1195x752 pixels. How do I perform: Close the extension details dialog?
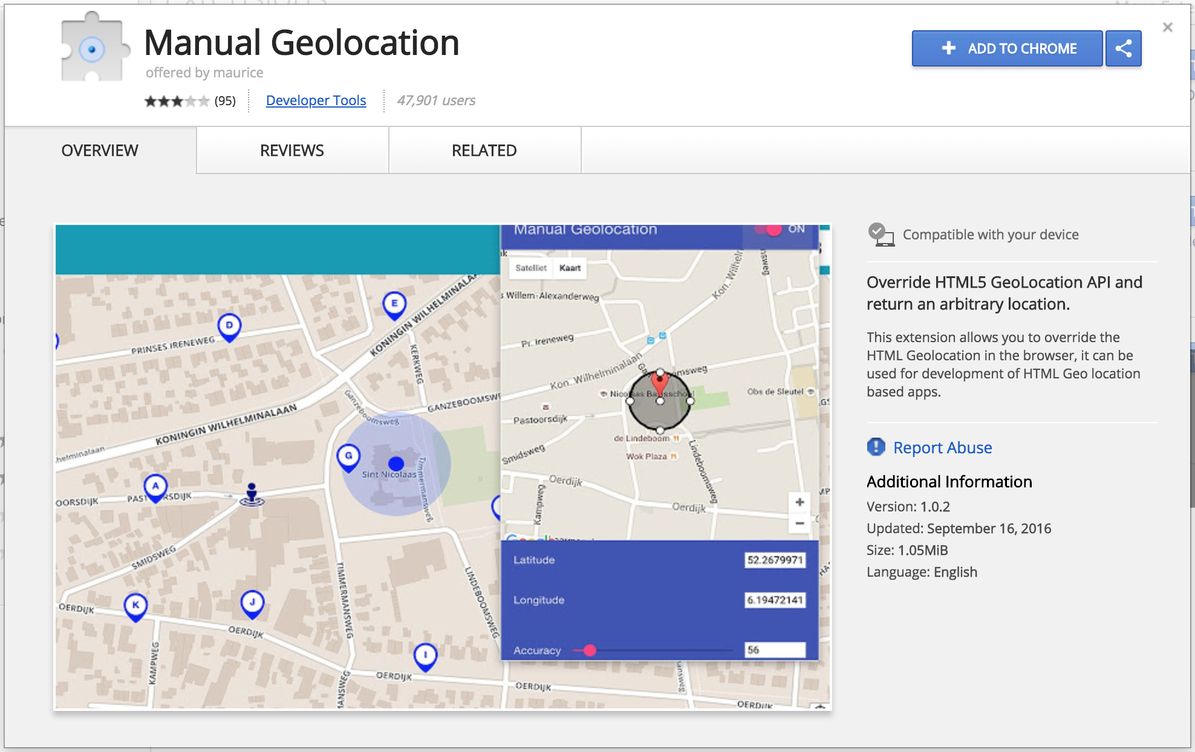point(1167,27)
